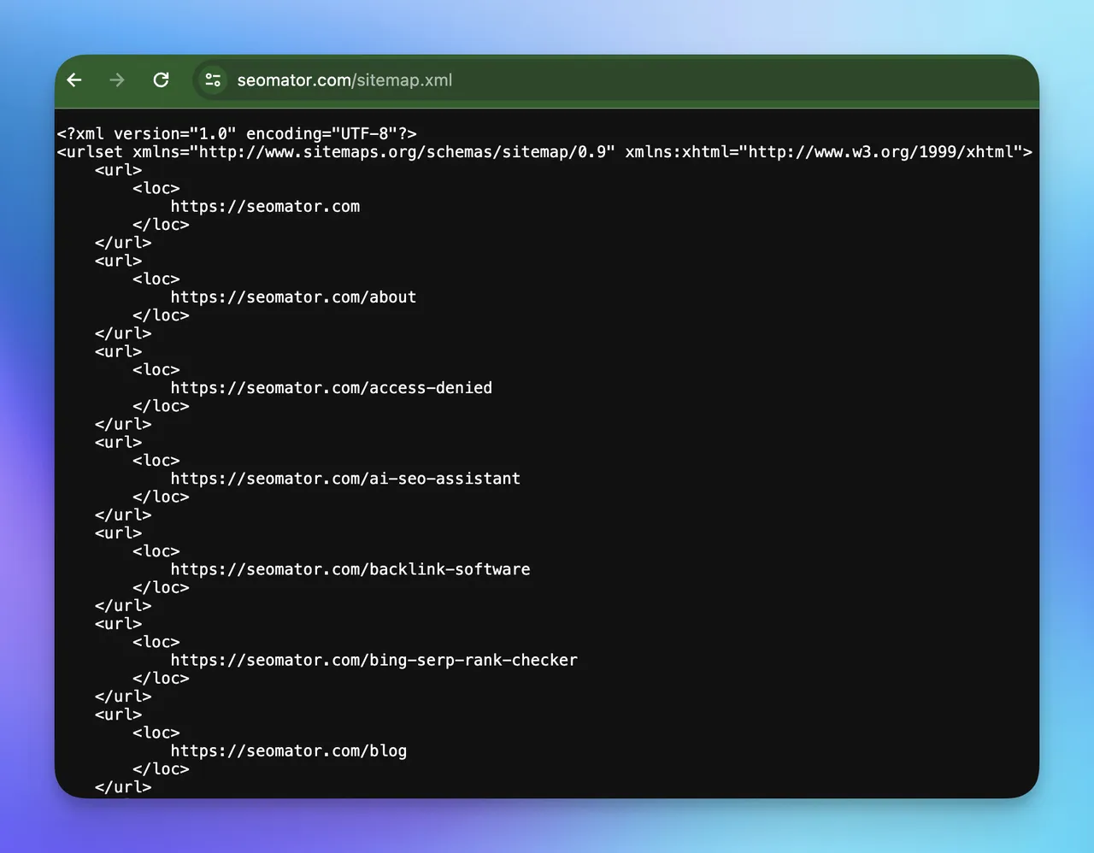1094x853 pixels.
Task: Reload the sitemap page
Action: click(x=161, y=79)
